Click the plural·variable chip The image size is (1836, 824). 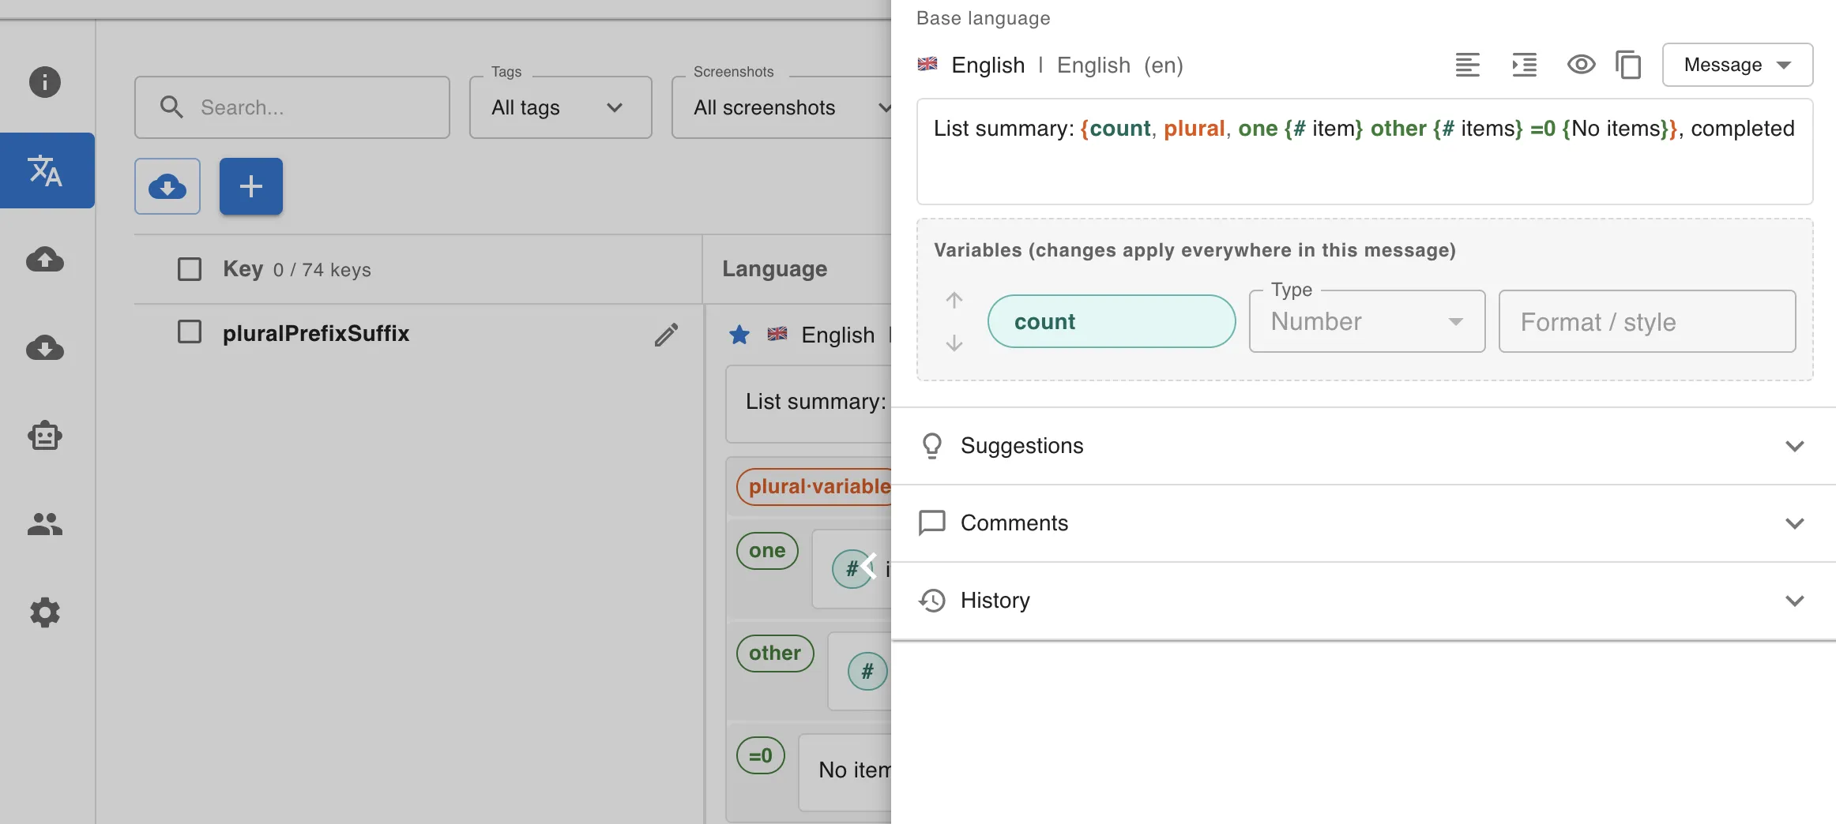coord(815,487)
